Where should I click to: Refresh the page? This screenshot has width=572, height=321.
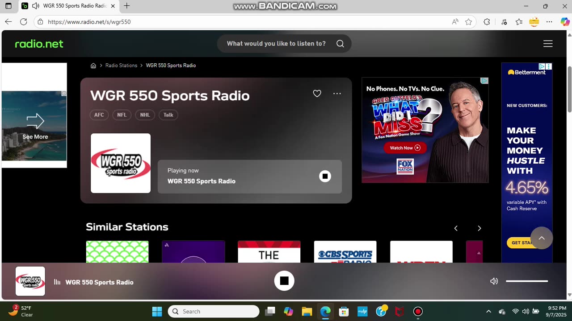pyautogui.click(x=24, y=21)
